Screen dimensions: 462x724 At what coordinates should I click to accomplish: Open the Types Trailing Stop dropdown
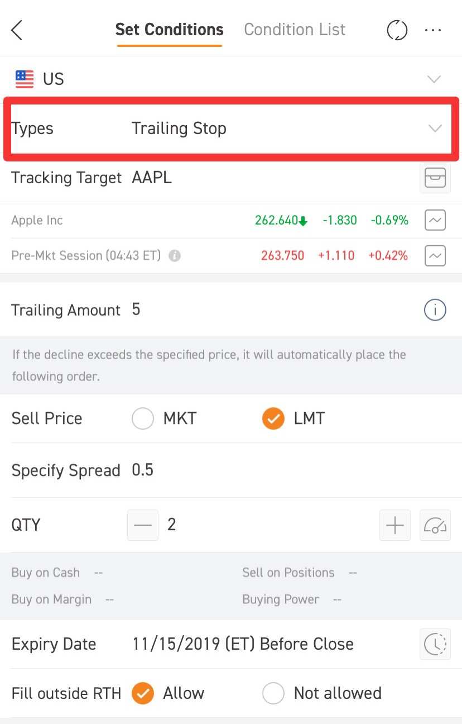tap(434, 128)
